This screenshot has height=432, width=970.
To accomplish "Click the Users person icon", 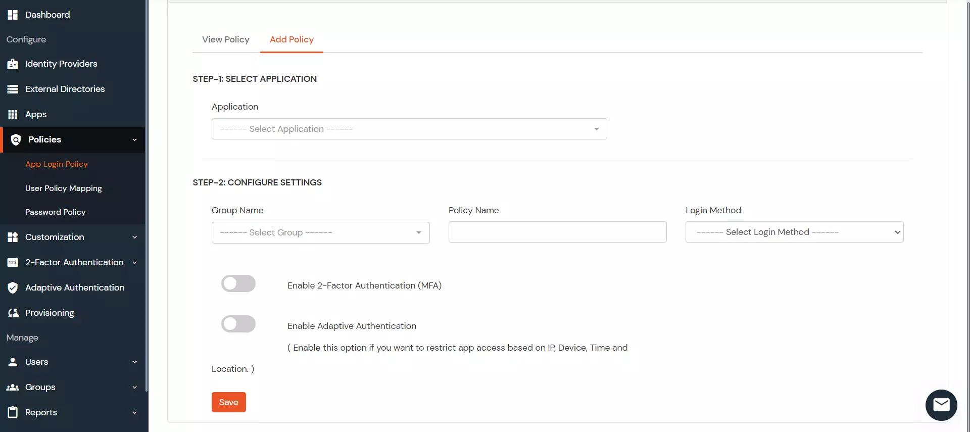I will point(13,362).
